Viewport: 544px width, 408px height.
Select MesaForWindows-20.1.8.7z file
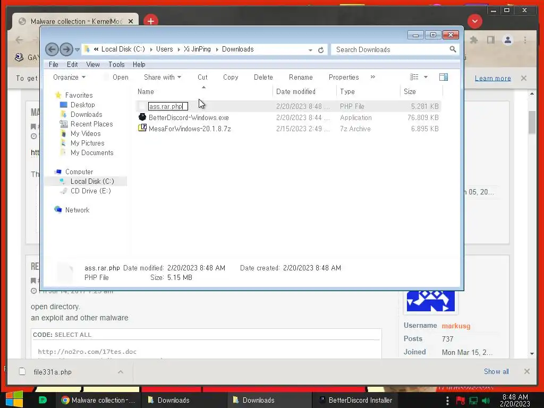(x=190, y=129)
